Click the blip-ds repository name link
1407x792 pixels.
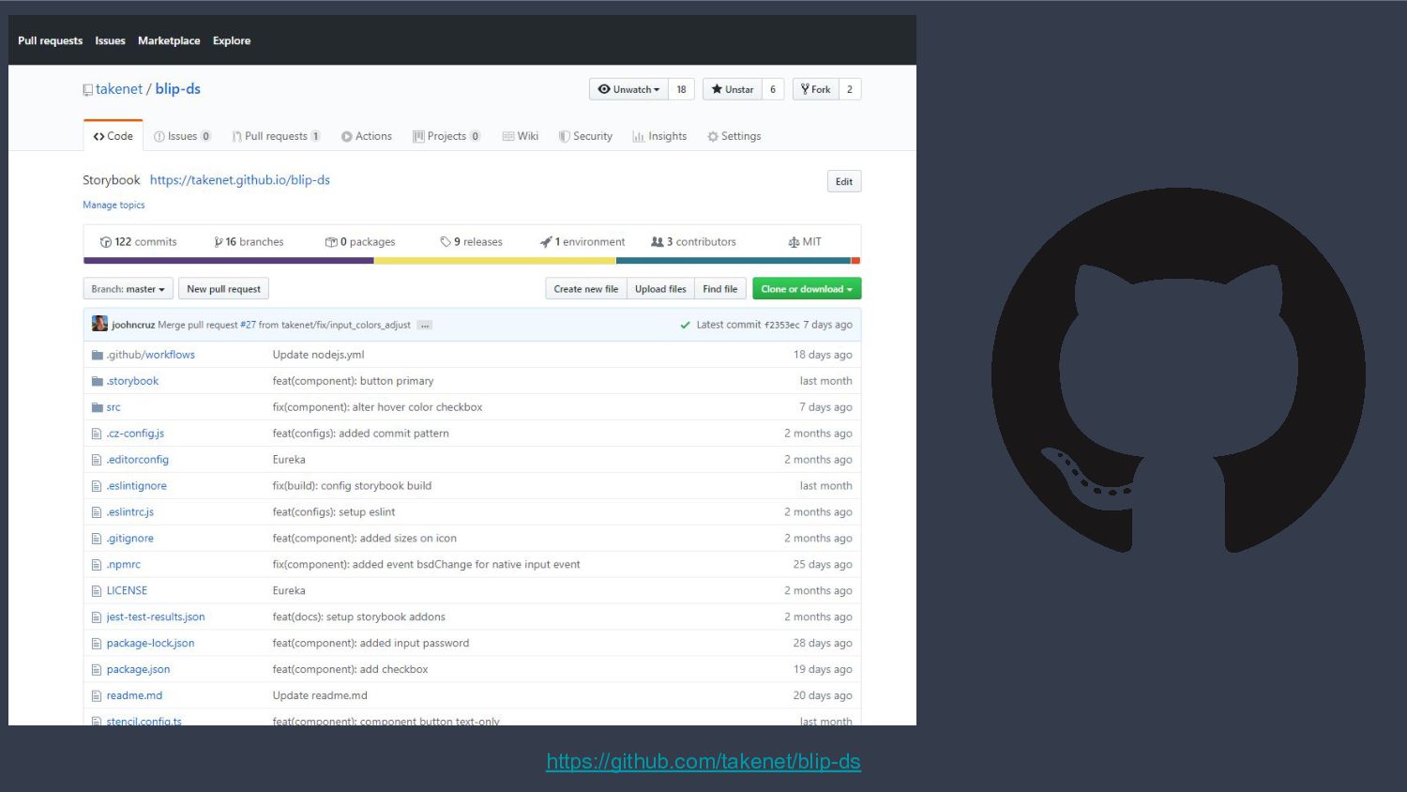[178, 89]
